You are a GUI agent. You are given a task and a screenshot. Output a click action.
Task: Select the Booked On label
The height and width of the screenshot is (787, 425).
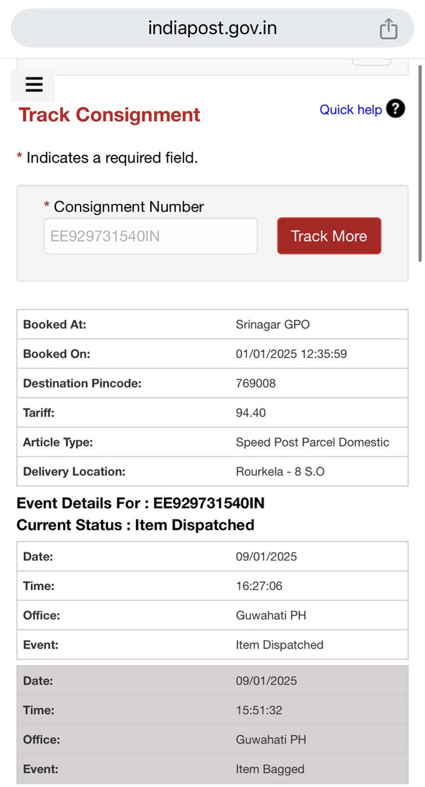click(56, 354)
